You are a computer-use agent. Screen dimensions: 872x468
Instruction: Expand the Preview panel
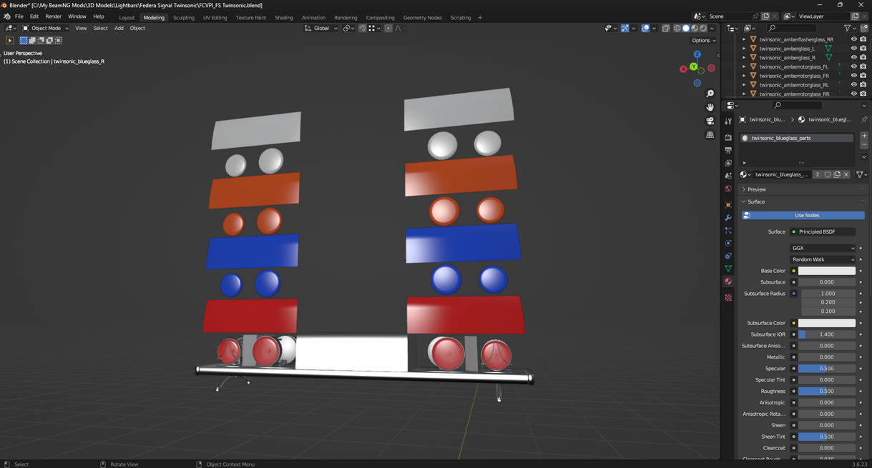[x=756, y=189]
